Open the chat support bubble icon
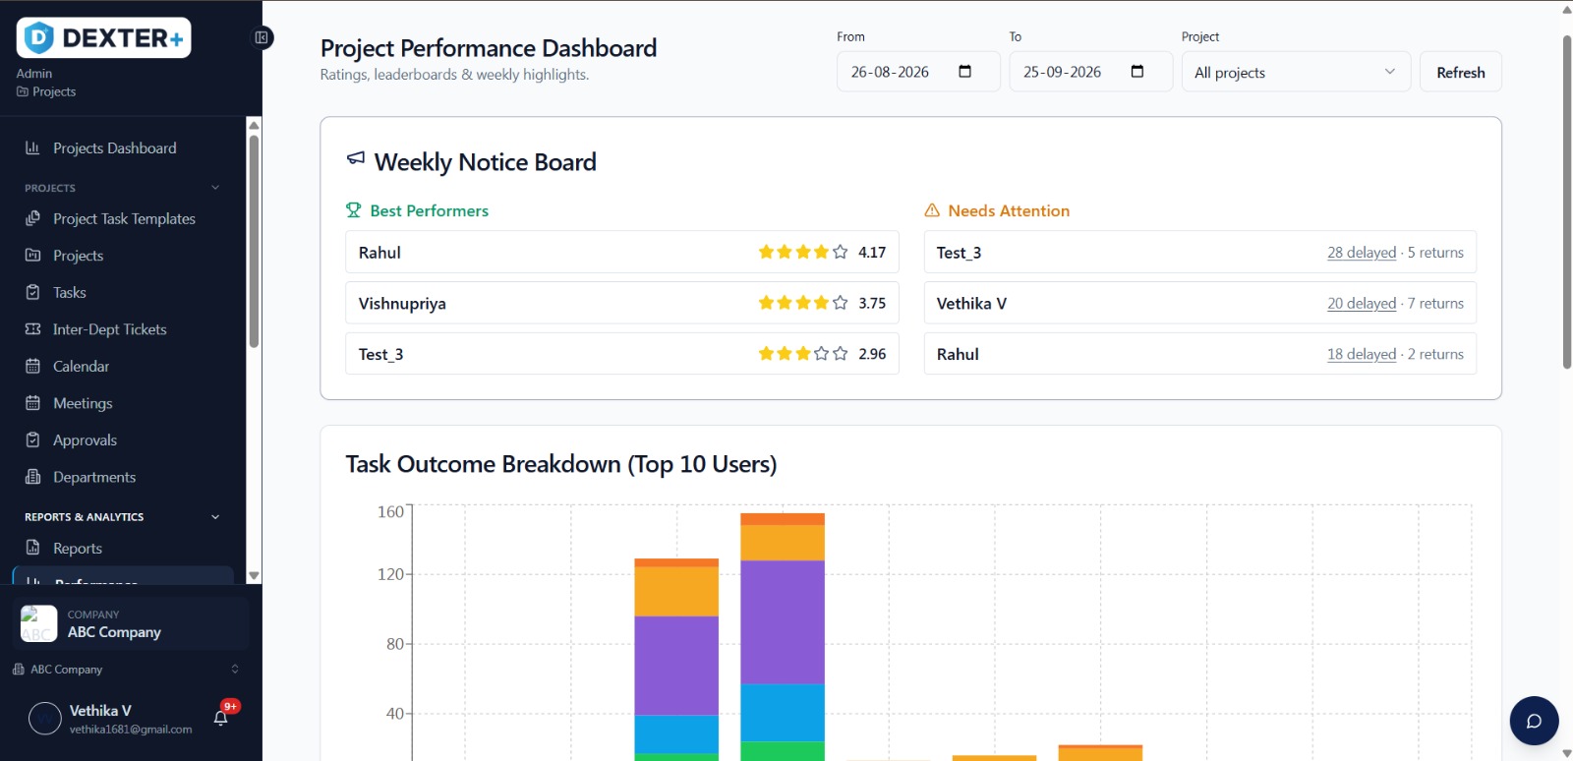The image size is (1573, 761). coord(1534,721)
